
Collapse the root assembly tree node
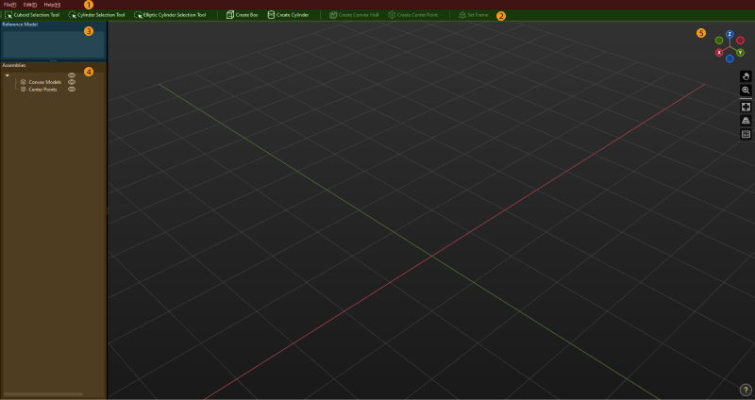coord(8,75)
